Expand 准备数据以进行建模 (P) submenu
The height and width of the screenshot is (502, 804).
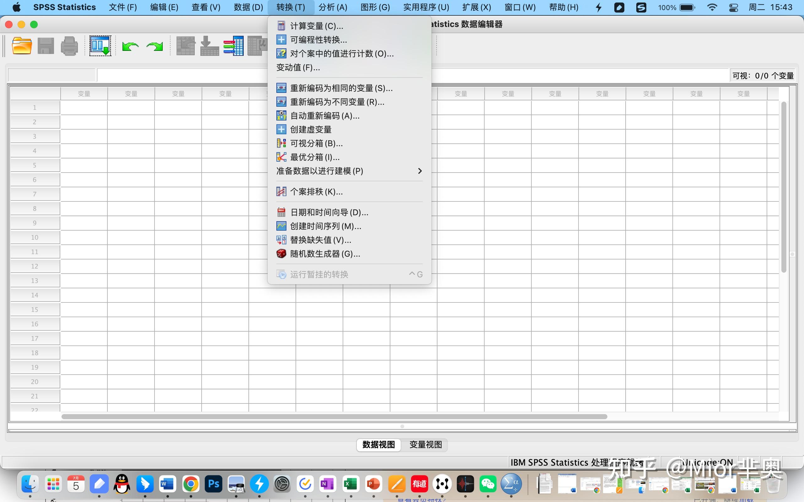[349, 171]
